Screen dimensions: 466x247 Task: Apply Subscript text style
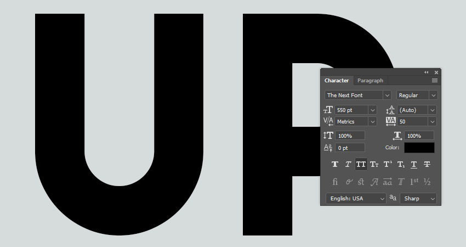click(x=401, y=164)
